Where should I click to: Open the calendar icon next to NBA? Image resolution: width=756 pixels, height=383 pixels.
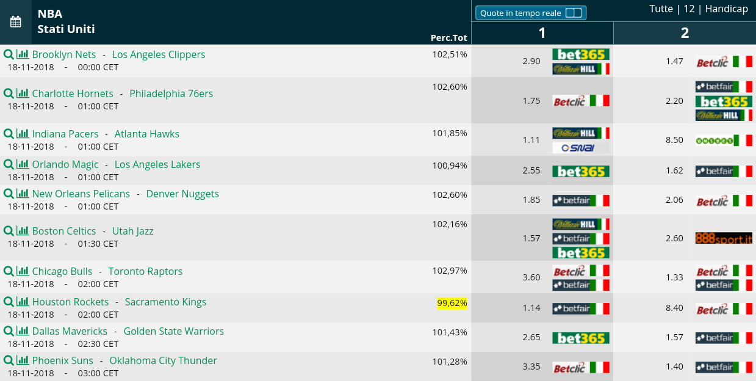click(x=16, y=22)
